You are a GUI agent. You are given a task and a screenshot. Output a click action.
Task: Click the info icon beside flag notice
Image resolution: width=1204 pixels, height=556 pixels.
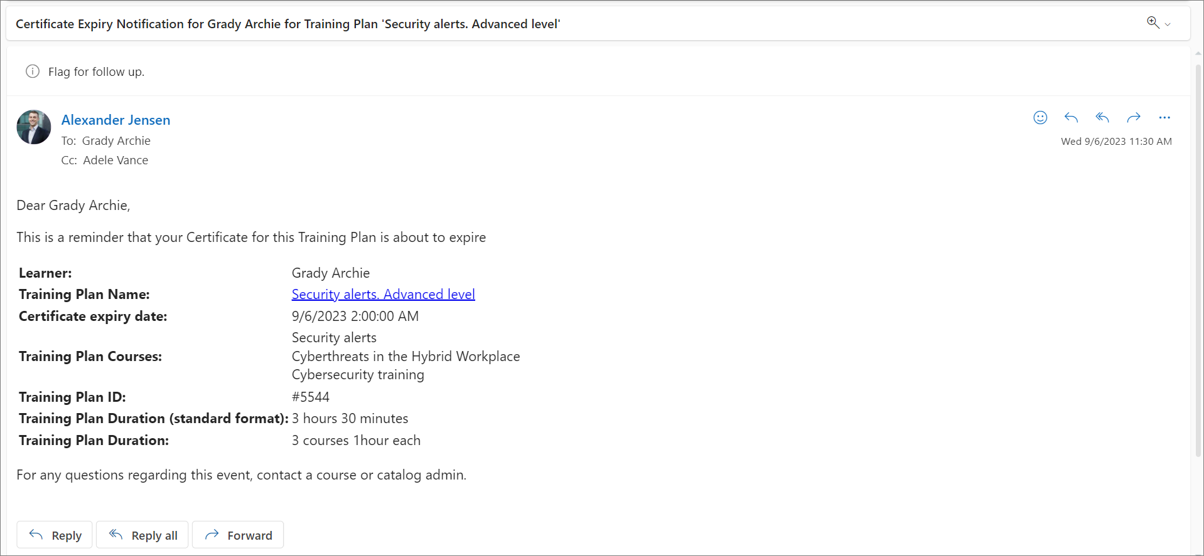(x=33, y=71)
